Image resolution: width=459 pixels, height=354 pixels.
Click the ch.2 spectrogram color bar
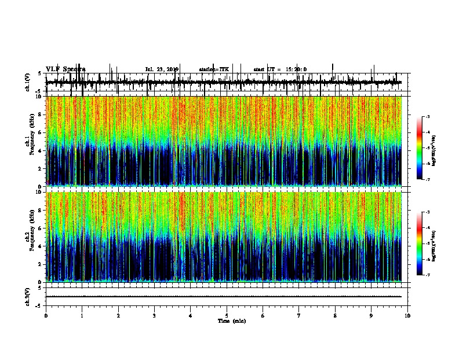click(x=420, y=244)
